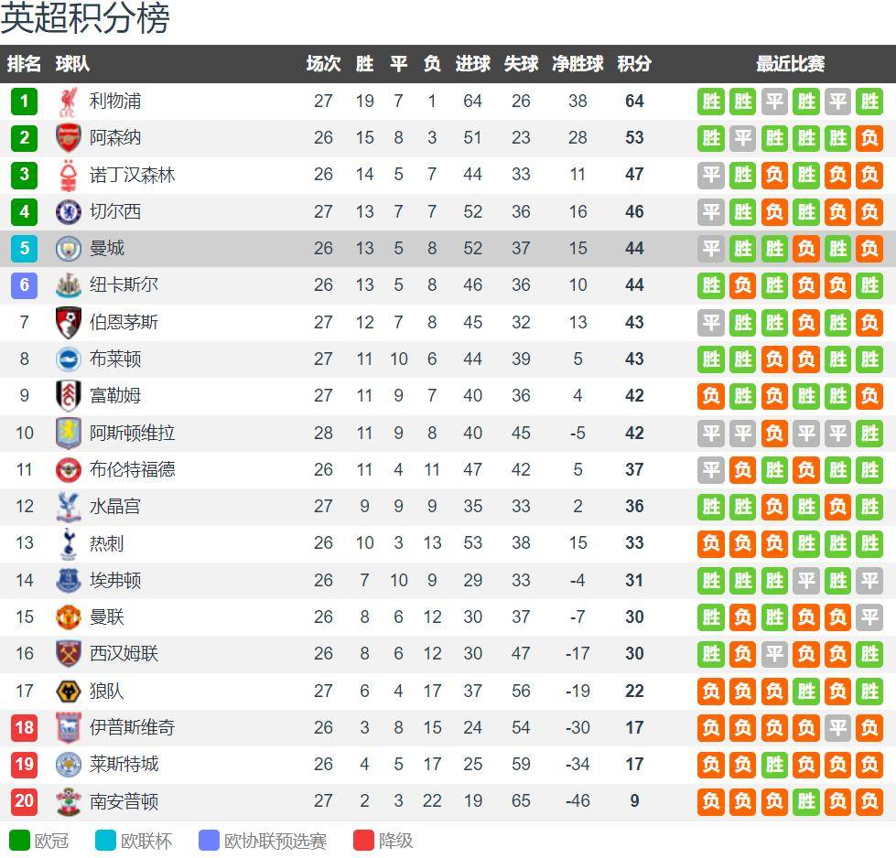Click the red 降级 legend swatch
This screenshot has height=858, width=896.
pos(363,840)
